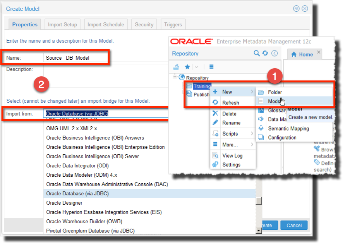Click the Semantic Mapping down-arrow icon
The height and width of the screenshot is (243, 343).
[261, 128]
